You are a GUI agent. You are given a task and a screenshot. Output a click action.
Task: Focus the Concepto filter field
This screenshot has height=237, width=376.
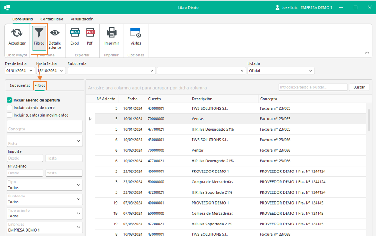(45, 126)
